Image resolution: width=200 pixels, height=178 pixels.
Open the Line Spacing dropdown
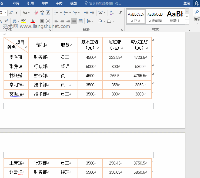[x=90, y=21]
